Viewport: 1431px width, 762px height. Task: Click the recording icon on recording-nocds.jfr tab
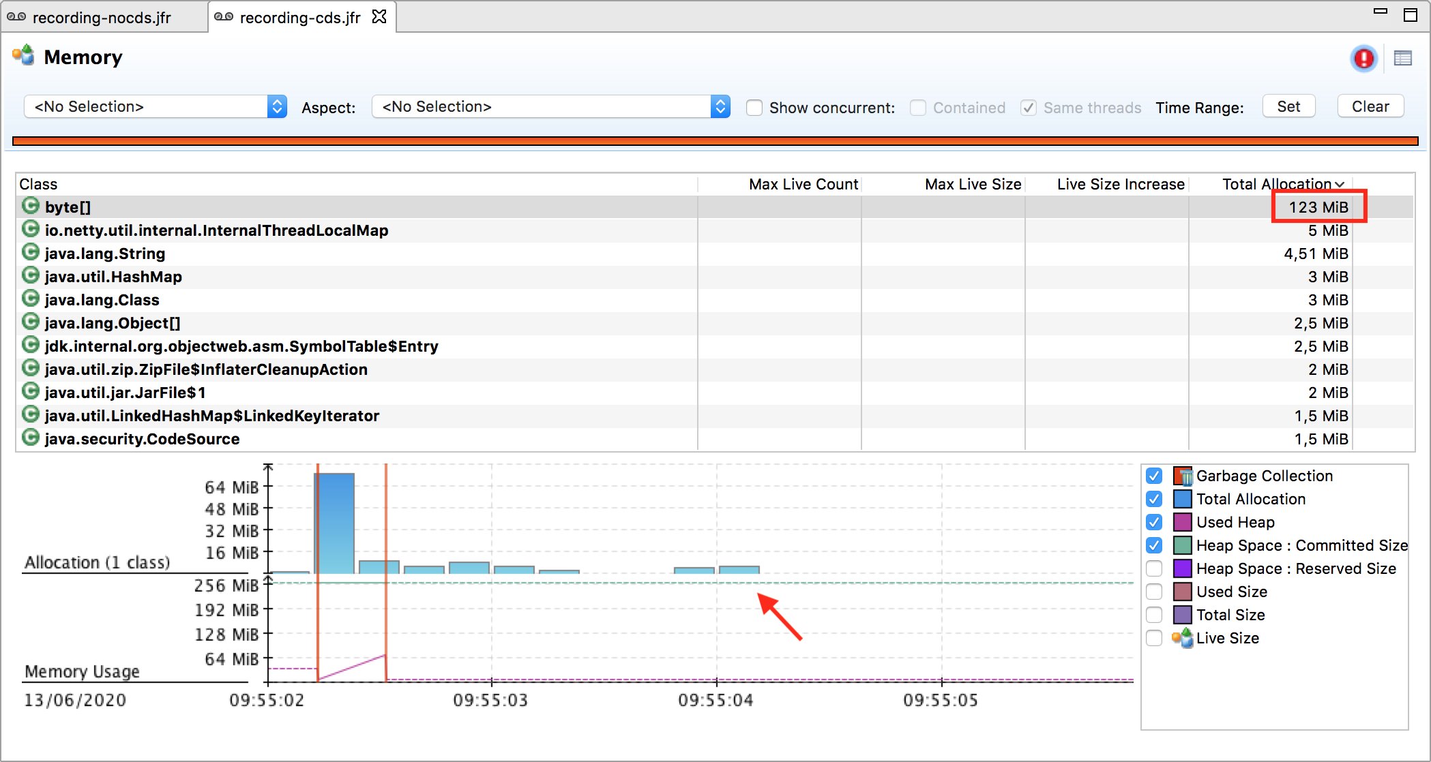click(16, 16)
